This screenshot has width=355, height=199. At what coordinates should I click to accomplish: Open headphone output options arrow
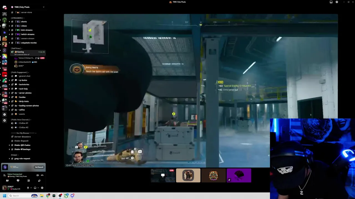(38, 188)
